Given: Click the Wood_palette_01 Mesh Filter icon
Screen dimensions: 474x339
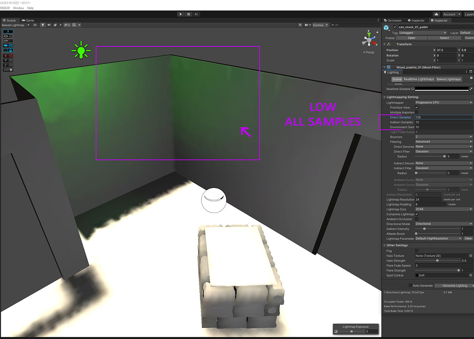Looking at the screenshot, I should click(388, 67).
